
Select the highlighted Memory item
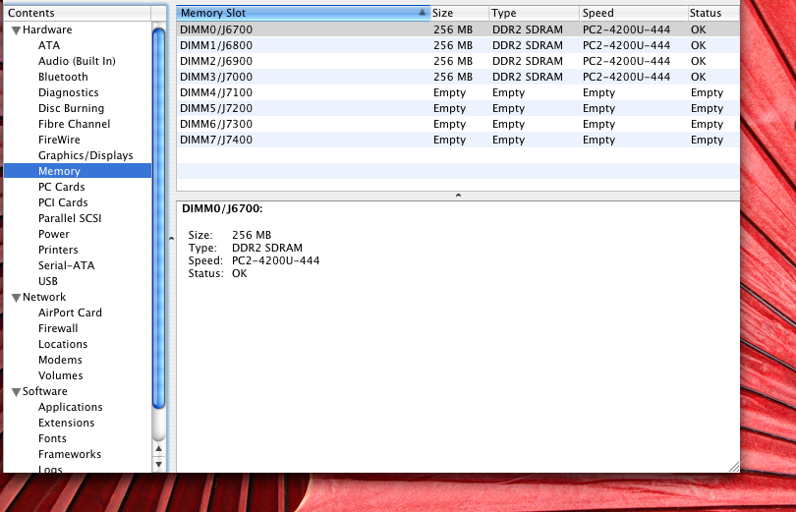click(x=78, y=171)
